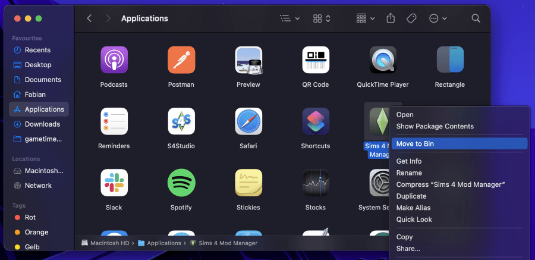Select the Stickies app icon

pyautogui.click(x=248, y=183)
